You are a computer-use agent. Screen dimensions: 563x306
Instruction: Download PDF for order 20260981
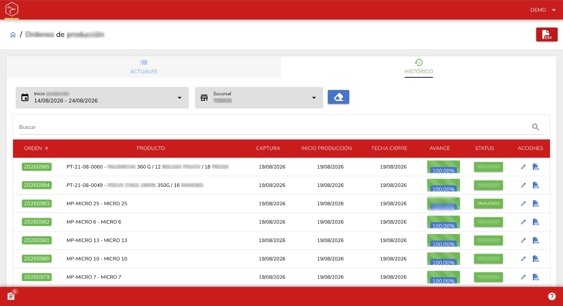[x=536, y=240]
